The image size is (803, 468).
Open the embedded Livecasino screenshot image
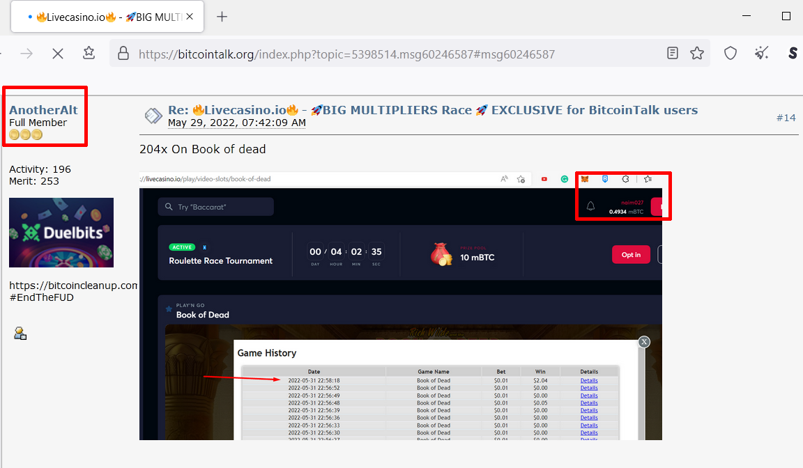[x=401, y=306]
